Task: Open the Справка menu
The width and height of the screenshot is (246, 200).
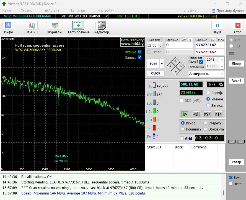Action: click(190, 10)
